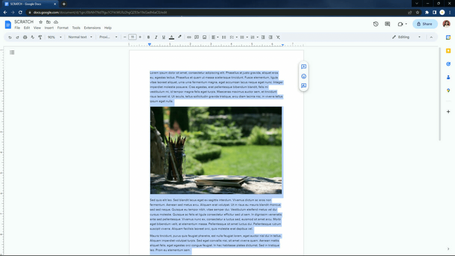Screen dimensions: 455x256
Task: Click the Undo arrow in toolbar
Action: click(x=10, y=37)
